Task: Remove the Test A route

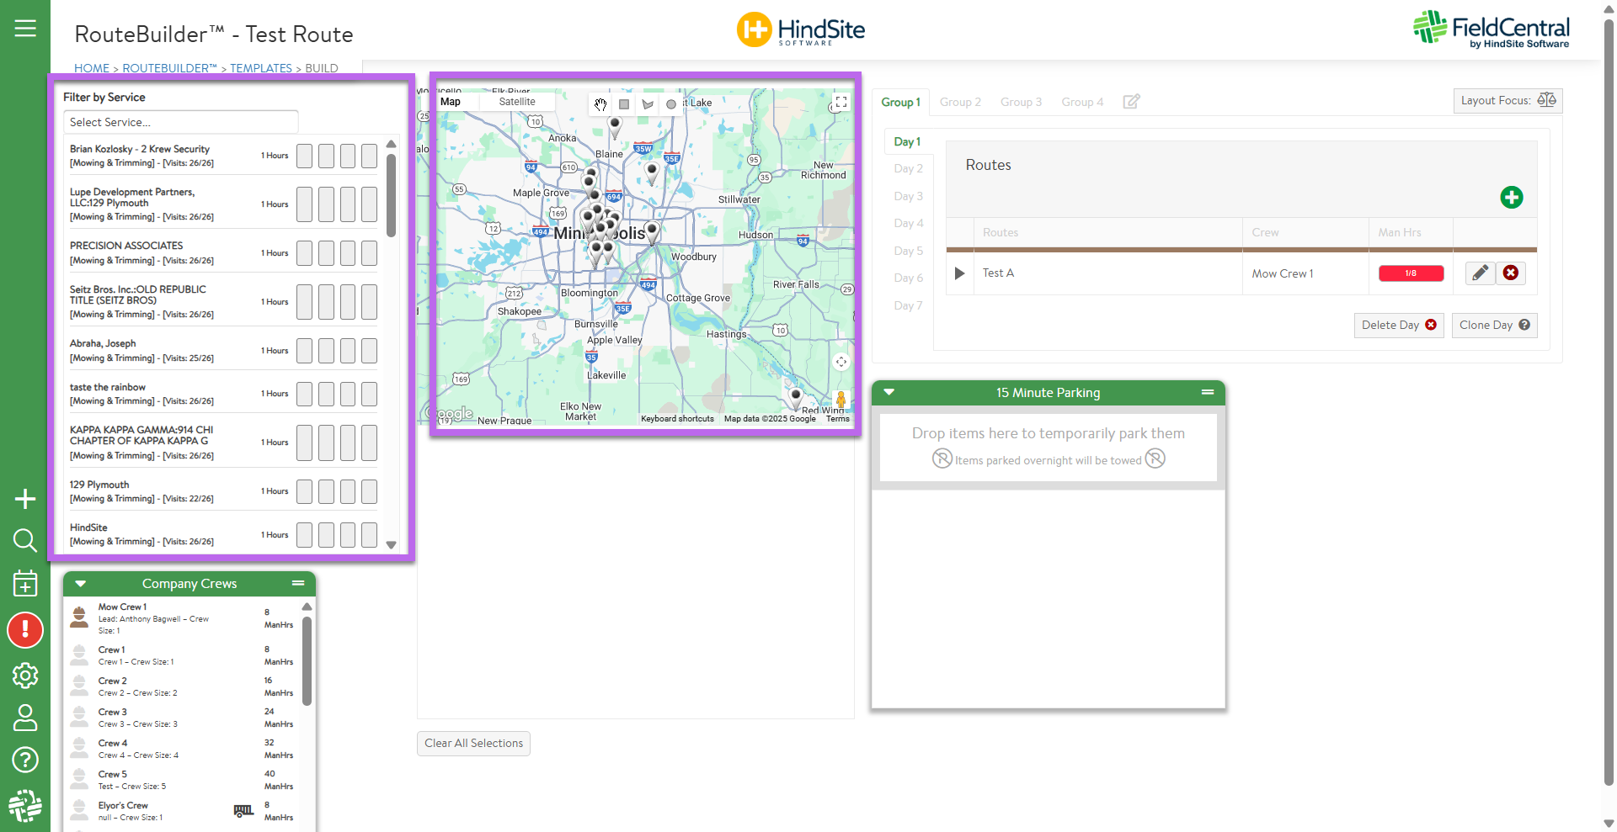Action: pos(1511,273)
